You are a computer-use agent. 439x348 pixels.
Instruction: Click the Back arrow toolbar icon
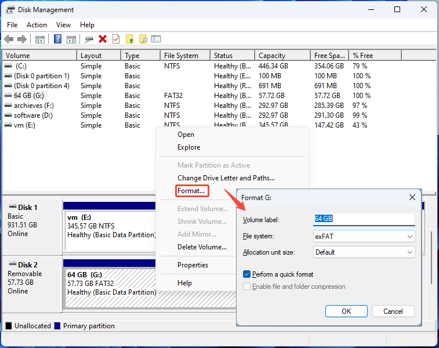(x=9, y=39)
